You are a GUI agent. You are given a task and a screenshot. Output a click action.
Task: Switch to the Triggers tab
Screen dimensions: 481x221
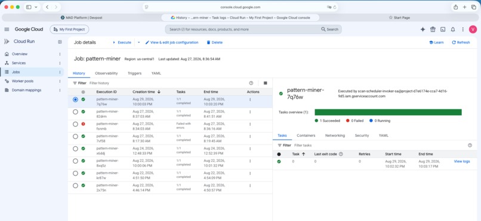point(134,73)
